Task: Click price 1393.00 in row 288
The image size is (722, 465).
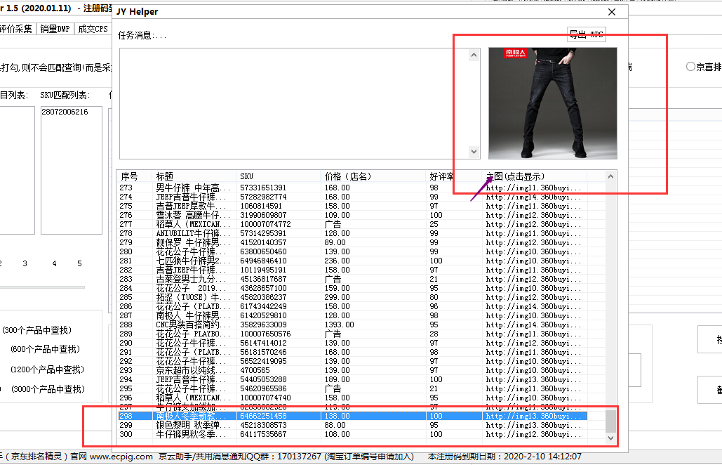Action: coord(340,325)
